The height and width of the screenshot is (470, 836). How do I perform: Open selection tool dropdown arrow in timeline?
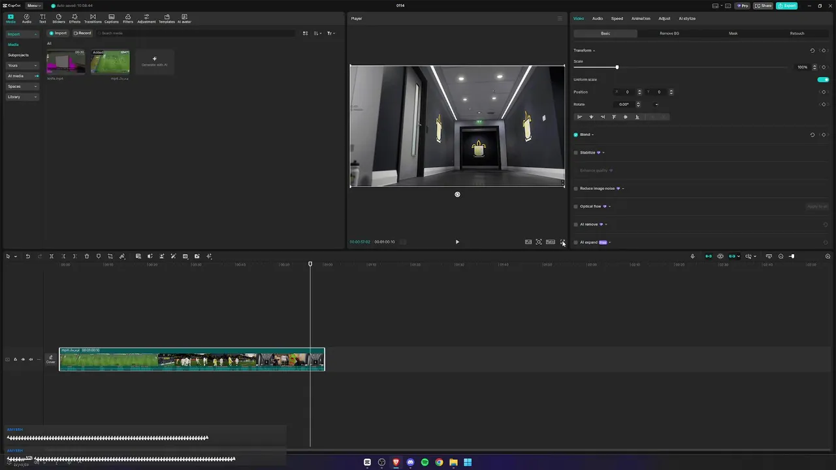point(16,257)
